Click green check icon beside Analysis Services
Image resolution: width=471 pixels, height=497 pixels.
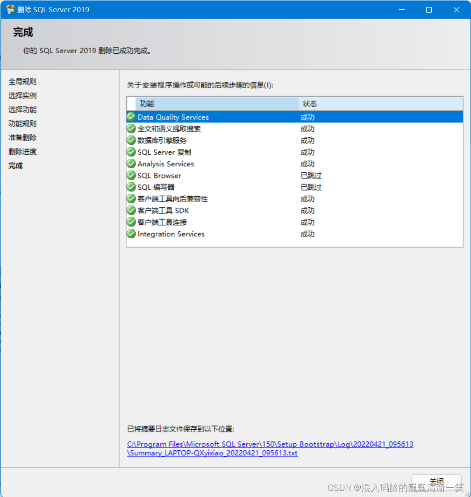tap(131, 164)
